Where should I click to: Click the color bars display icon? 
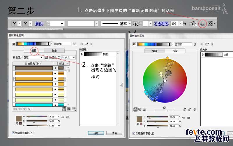[x=144, y=109]
